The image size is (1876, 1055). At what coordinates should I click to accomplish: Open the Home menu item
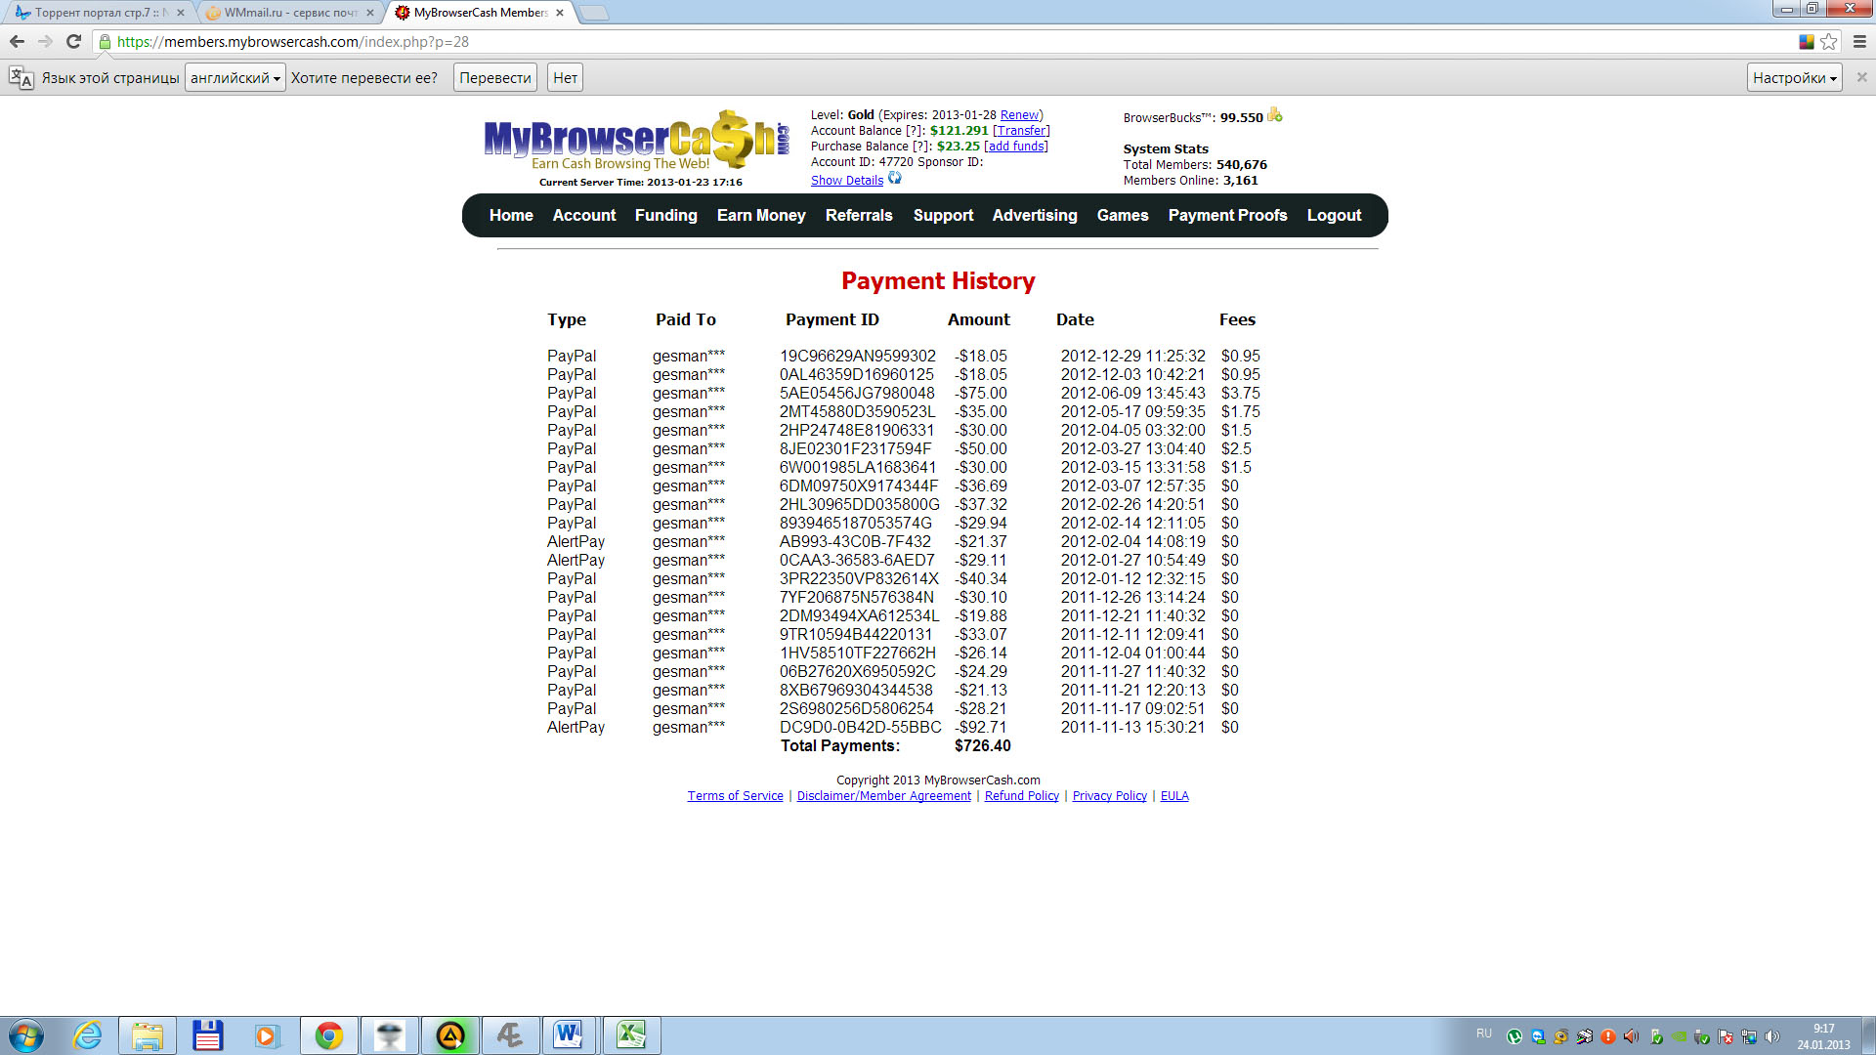pyautogui.click(x=511, y=215)
